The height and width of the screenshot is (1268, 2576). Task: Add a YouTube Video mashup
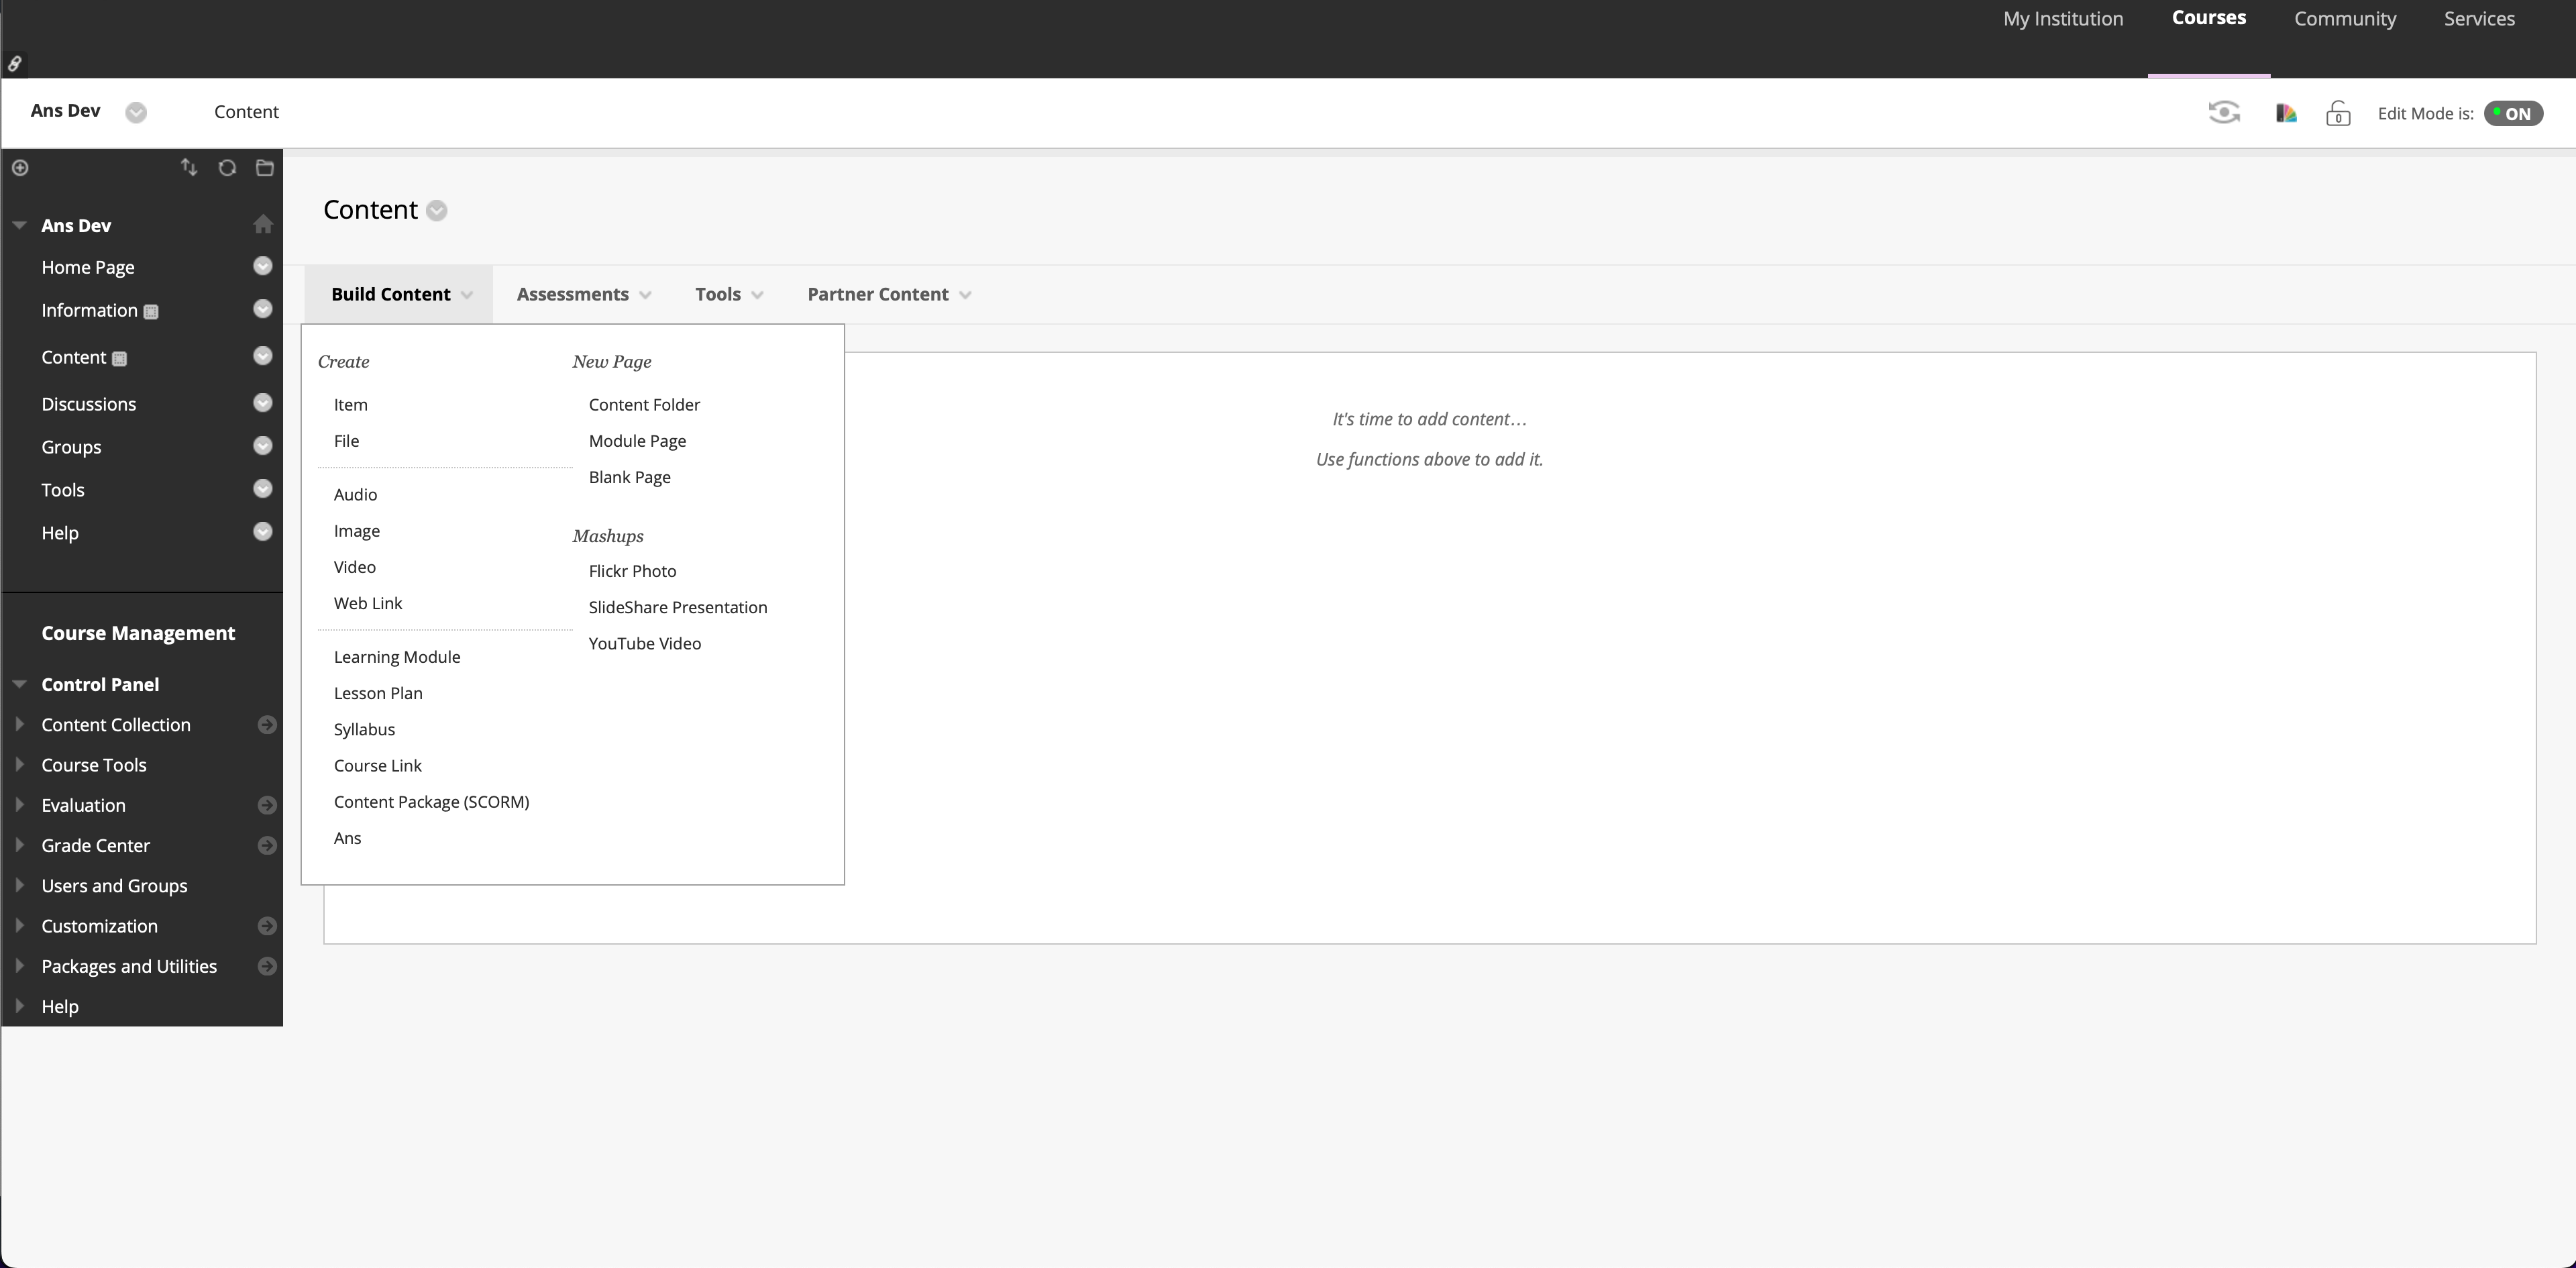(645, 643)
